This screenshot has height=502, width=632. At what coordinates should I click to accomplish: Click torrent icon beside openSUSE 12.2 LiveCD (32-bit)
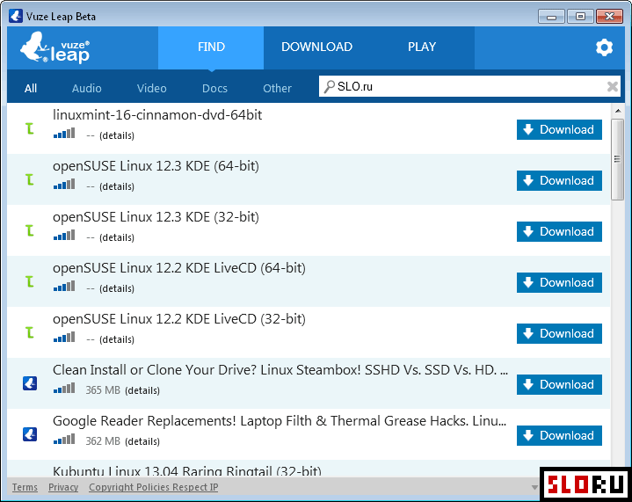(30, 332)
